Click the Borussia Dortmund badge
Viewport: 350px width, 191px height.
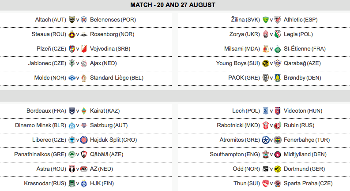[278, 169]
